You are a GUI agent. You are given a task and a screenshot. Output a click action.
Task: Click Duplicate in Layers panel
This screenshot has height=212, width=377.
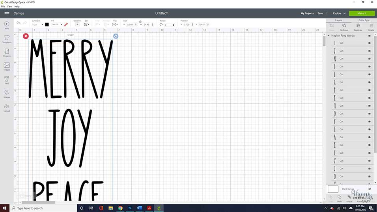(x=358, y=27)
